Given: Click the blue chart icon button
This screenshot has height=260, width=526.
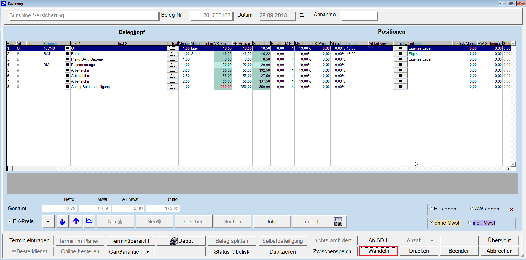Looking at the screenshot, I should pos(89,222).
